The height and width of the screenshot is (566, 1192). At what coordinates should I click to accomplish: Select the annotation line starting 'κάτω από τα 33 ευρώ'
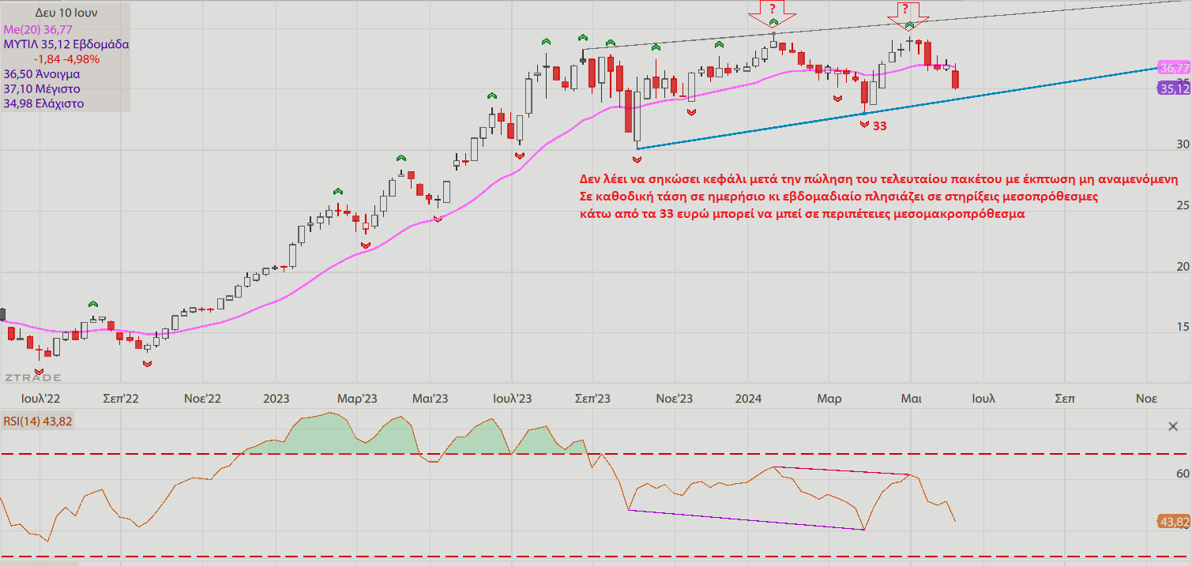[x=802, y=213]
